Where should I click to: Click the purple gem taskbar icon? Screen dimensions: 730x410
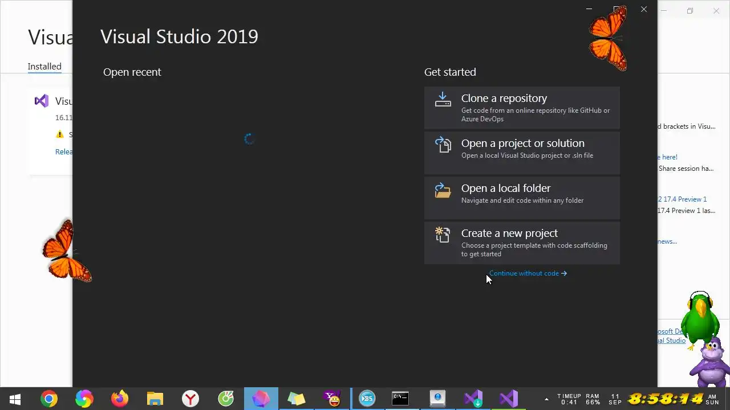pyautogui.click(x=261, y=399)
